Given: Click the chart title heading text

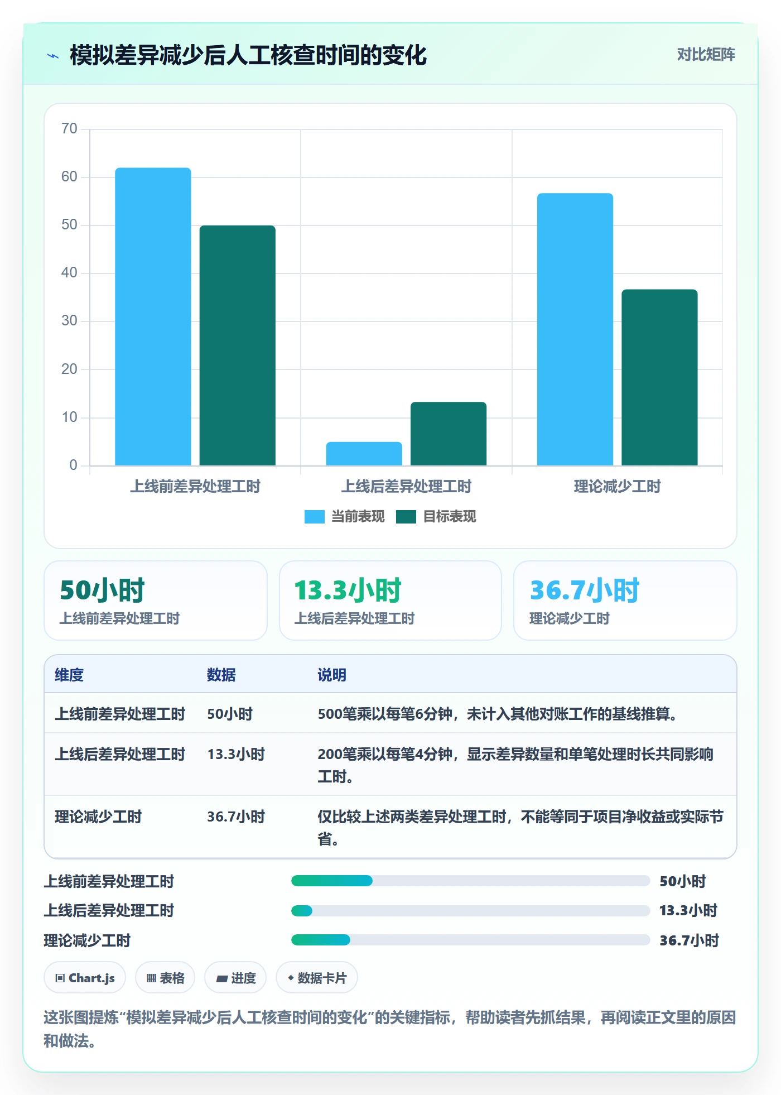Looking at the screenshot, I should click(x=248, y=55).
